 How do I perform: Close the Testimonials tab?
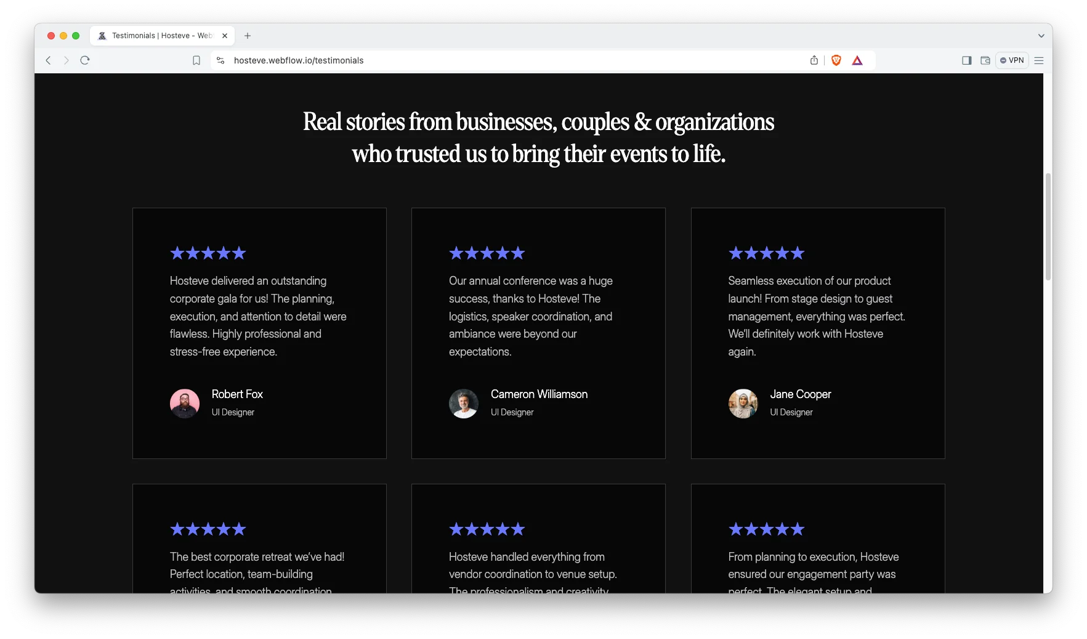coord(225,36)
